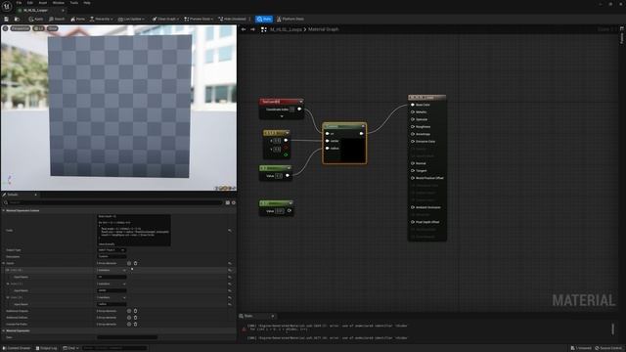Toggle the Stats button in toolbar

coord(264,19)
